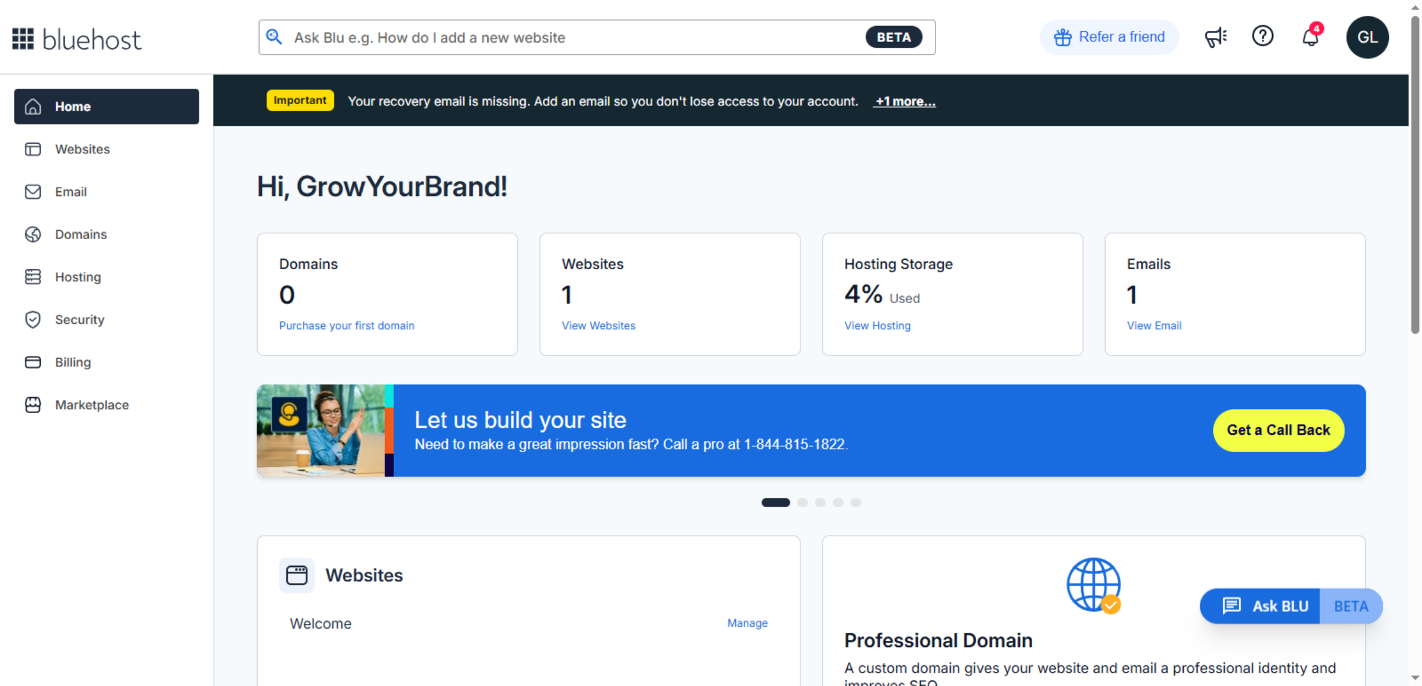This screenshot has width=1422, height=686.
Task: Open announcements with the megaphone icon
Action: pyautogui.click(x=1215, y=37)
